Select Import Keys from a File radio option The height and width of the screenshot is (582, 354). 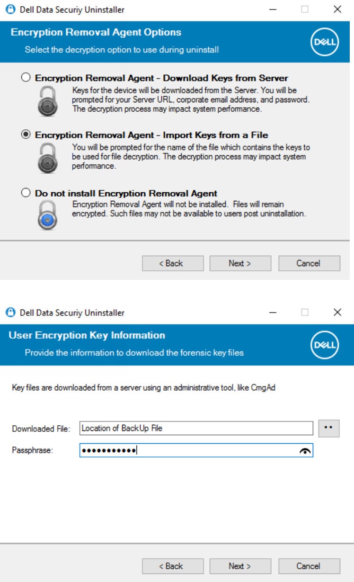point(26,135)
